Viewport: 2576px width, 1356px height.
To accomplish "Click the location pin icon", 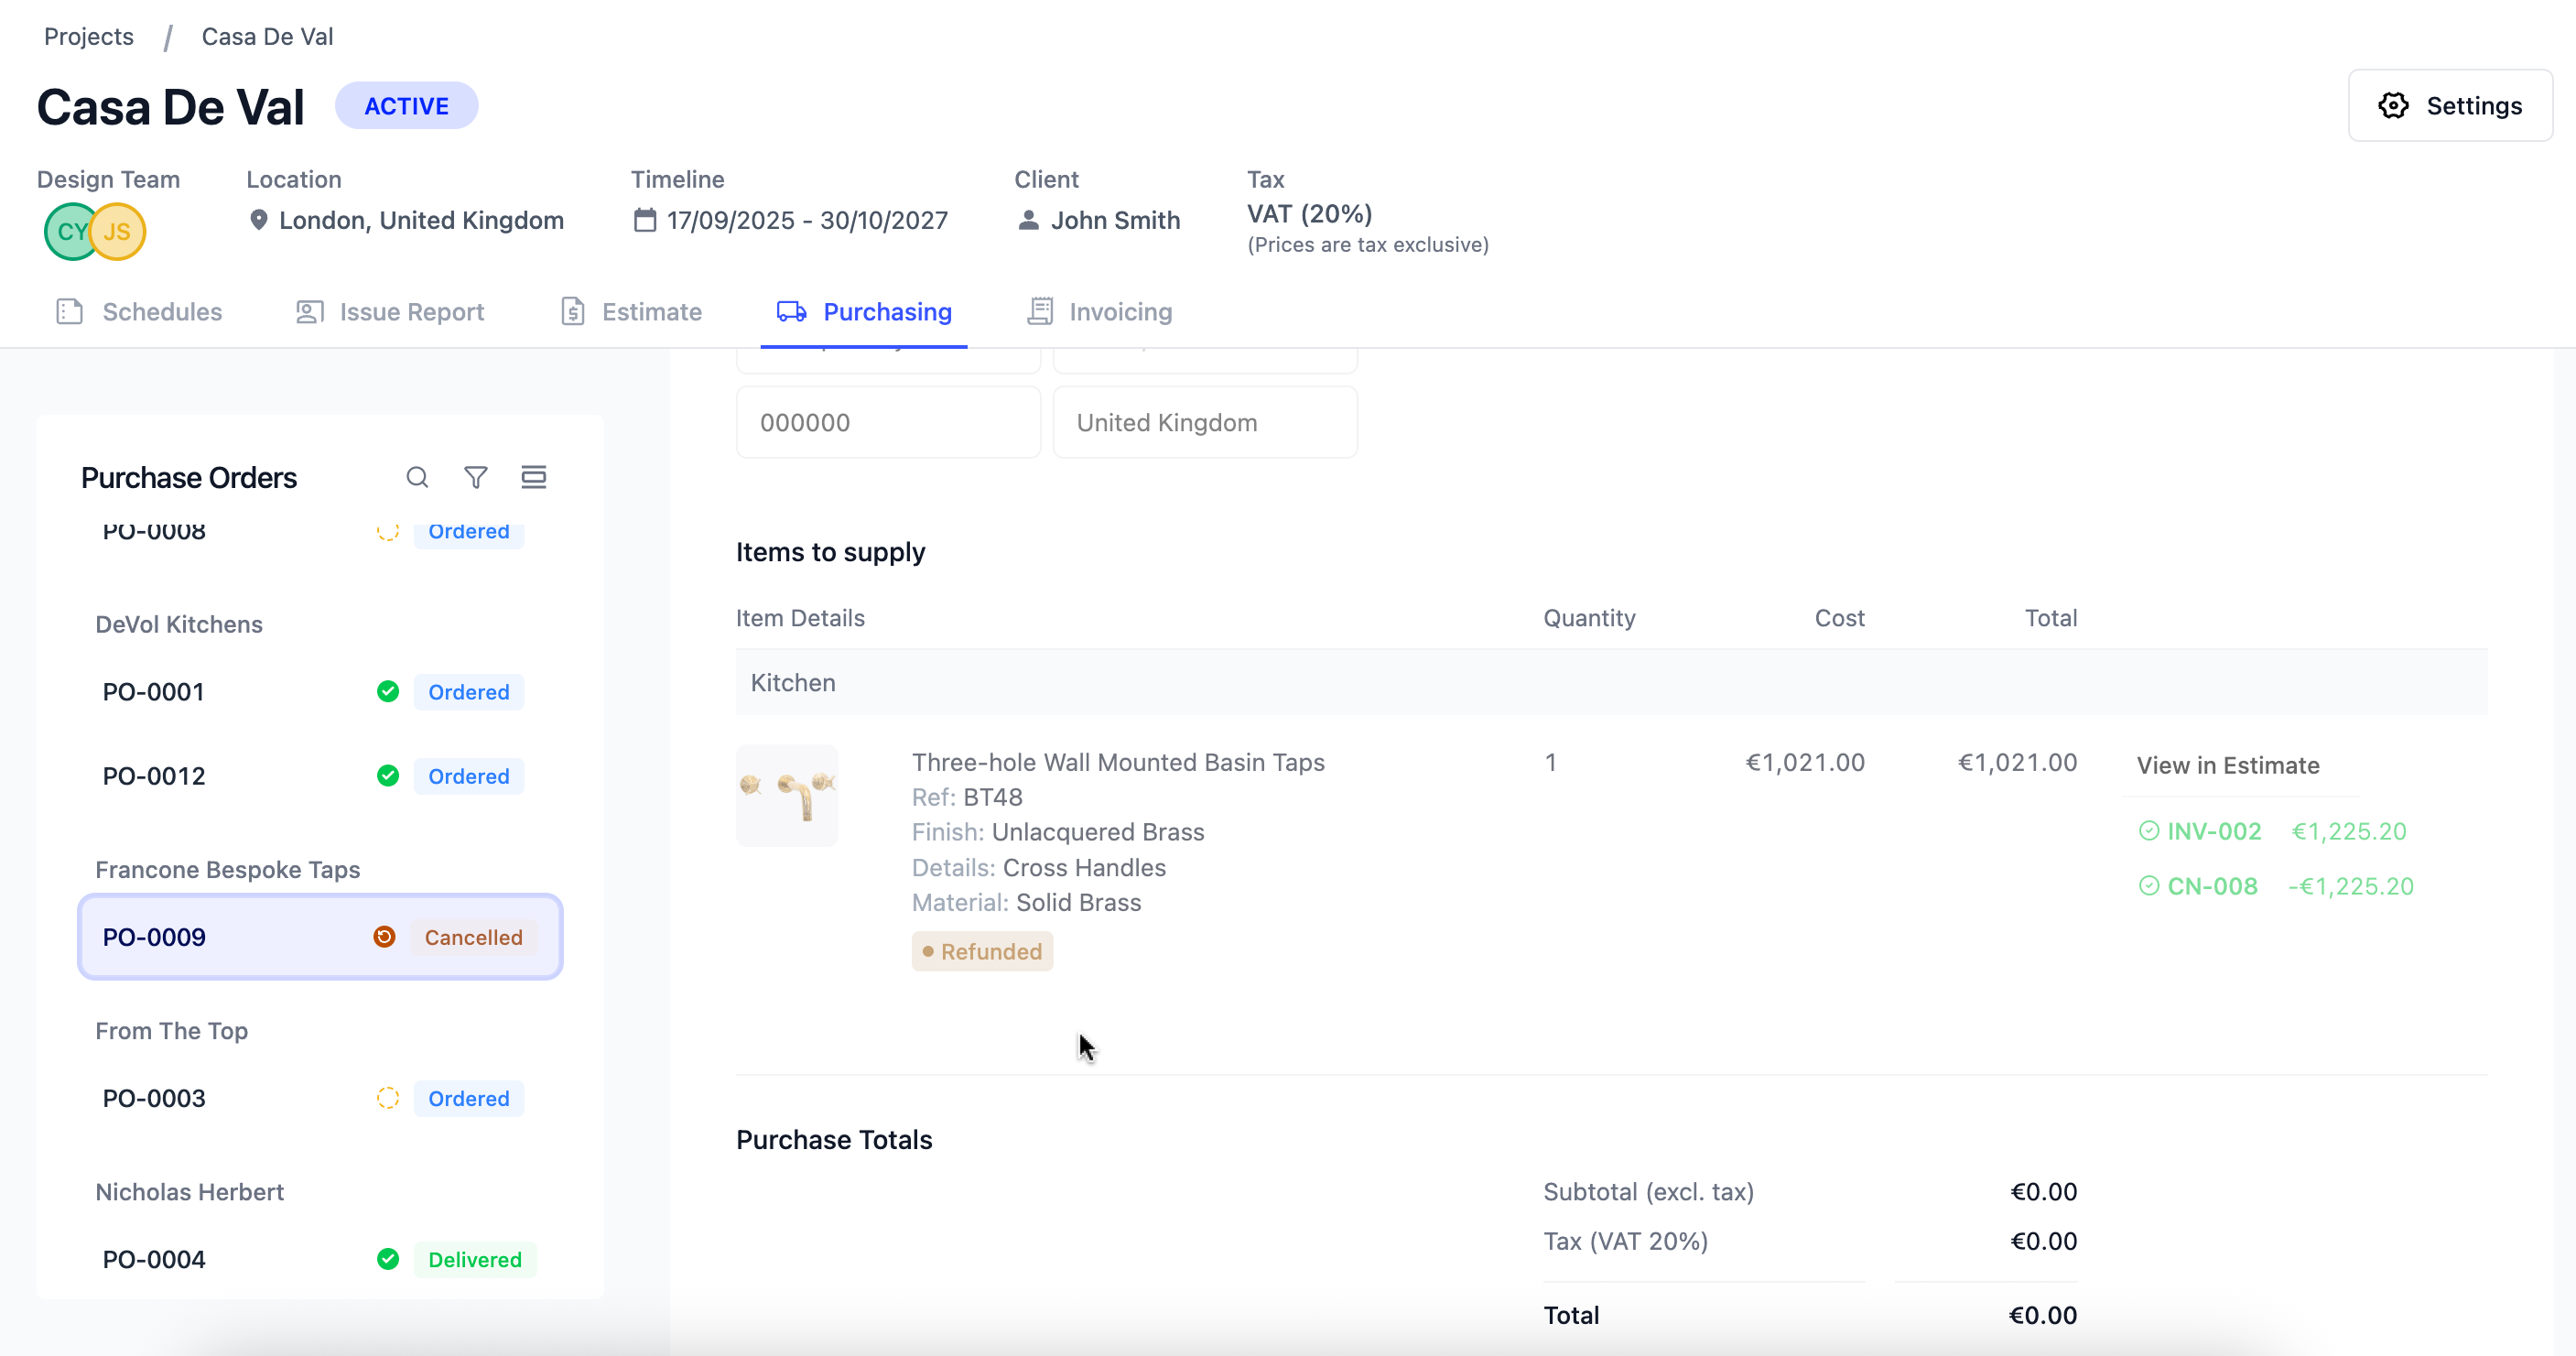I will [x=259, y=220].
